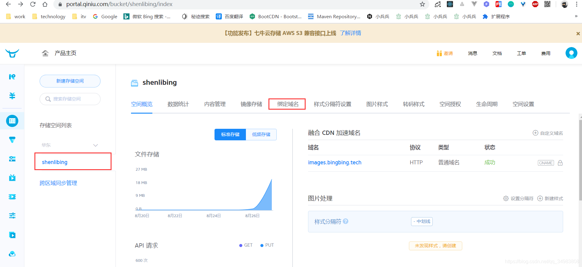Open the funnel-shaped CDN sidebar icon

pyautogui.click(x=12, y=140)
